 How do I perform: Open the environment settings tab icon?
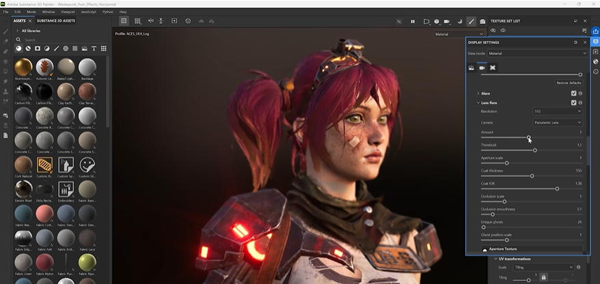pos(472,68)
